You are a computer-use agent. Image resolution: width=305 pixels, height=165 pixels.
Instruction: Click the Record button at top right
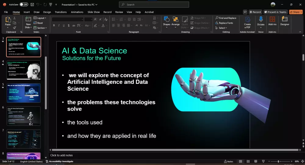tap(255, 12)
